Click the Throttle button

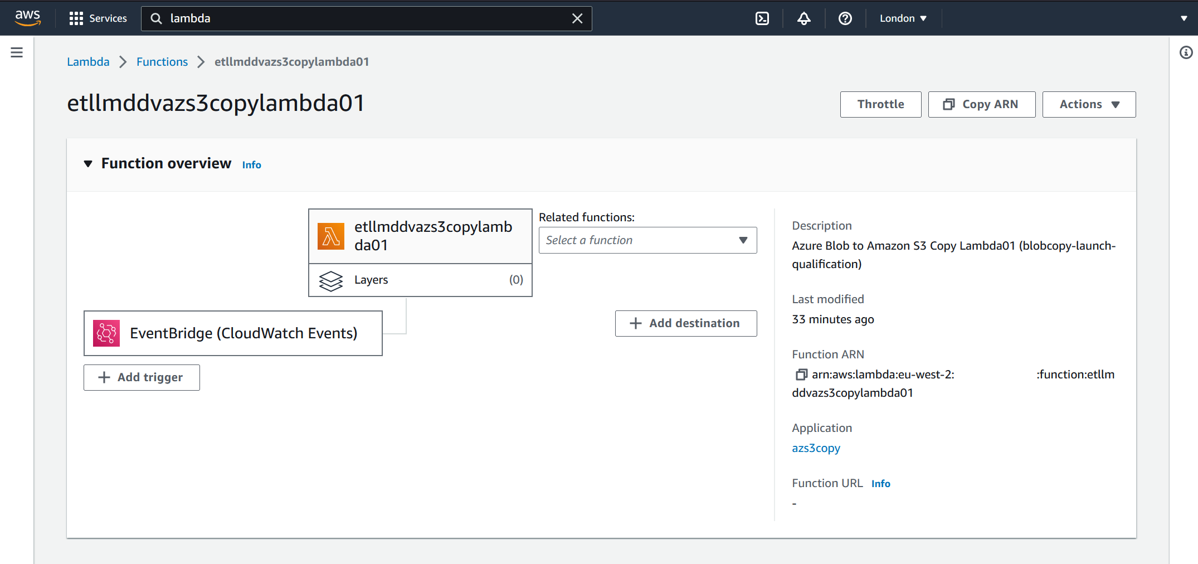[x=880, y=104]
